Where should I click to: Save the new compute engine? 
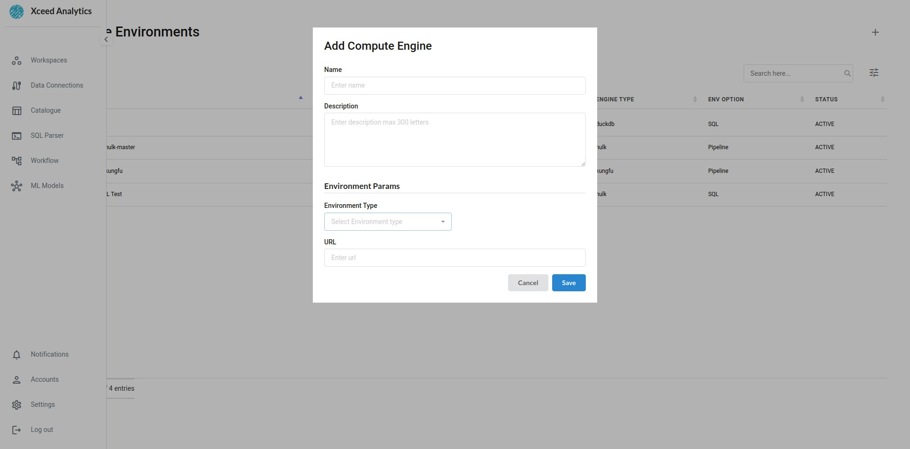tap(569, 283)
